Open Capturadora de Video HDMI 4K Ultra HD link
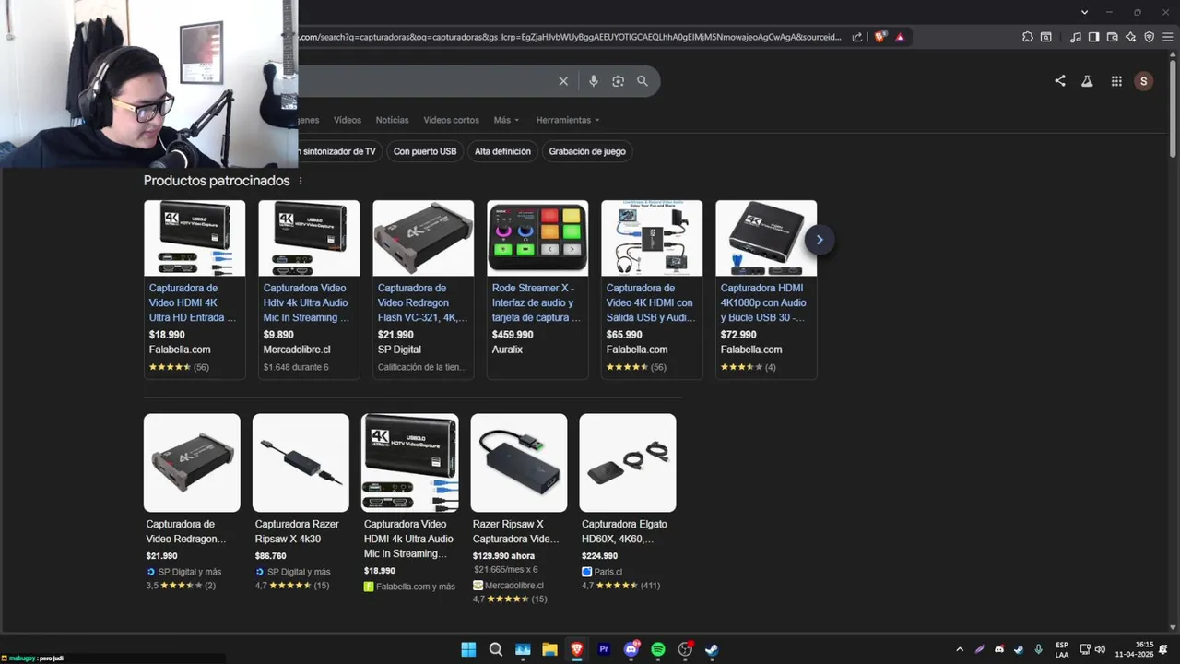Image resolution: width=1180 pixels, height=664 pixels. coord(193,302)
